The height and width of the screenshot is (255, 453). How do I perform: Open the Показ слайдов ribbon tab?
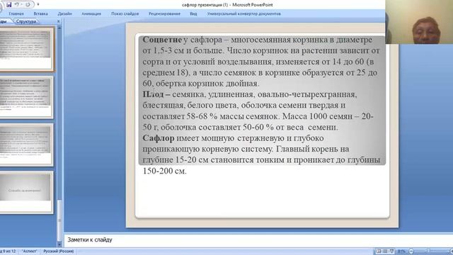click(125, 13)
